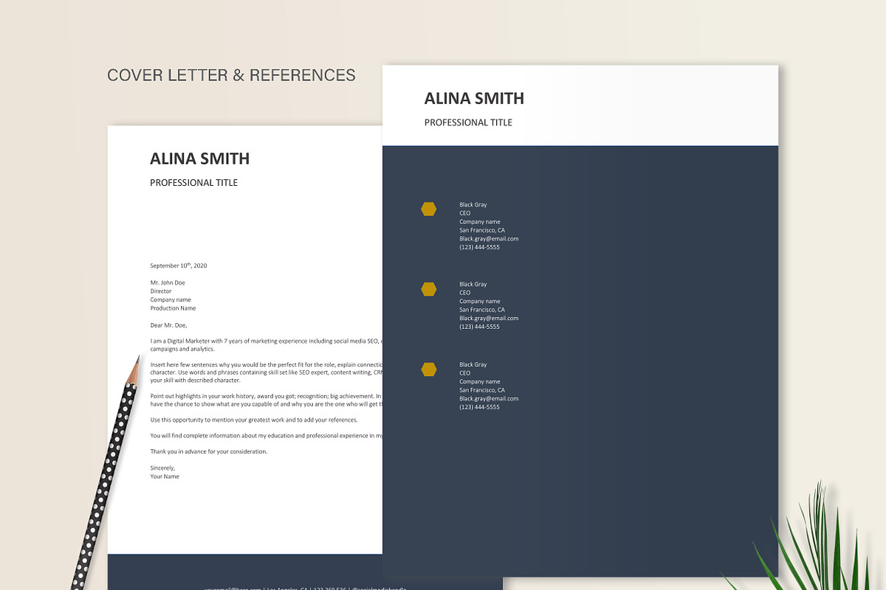The image size is (886, 590).
Task: Click the paragraph starting 'Insert here few sentences'
Action: coord(266,372)
